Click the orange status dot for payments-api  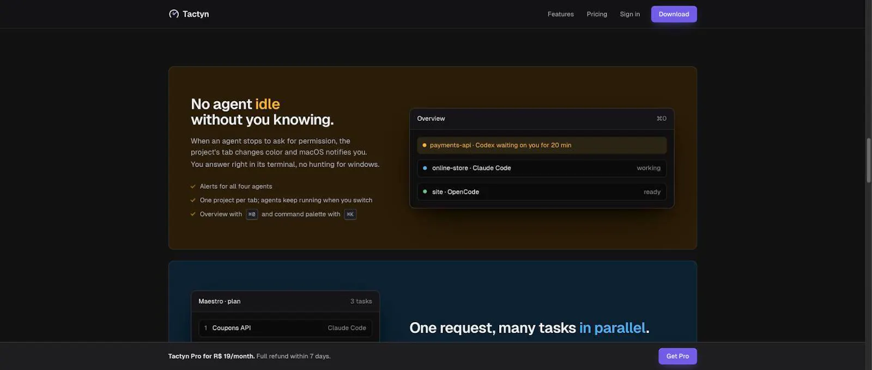point(425,145)
